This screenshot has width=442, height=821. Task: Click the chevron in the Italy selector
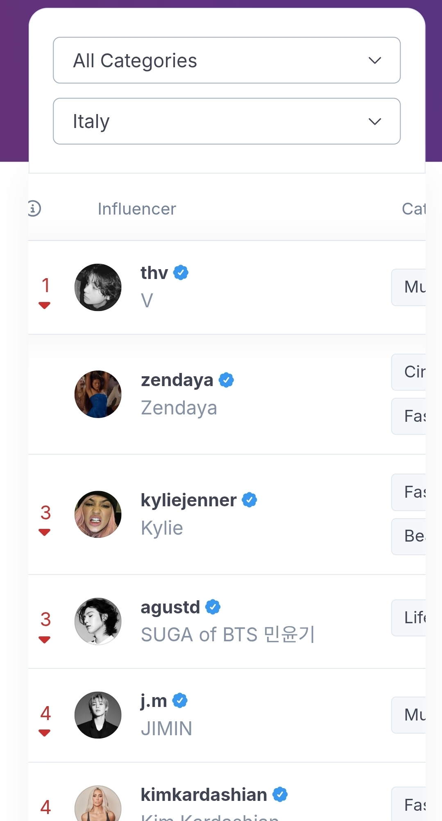(375, 121)
